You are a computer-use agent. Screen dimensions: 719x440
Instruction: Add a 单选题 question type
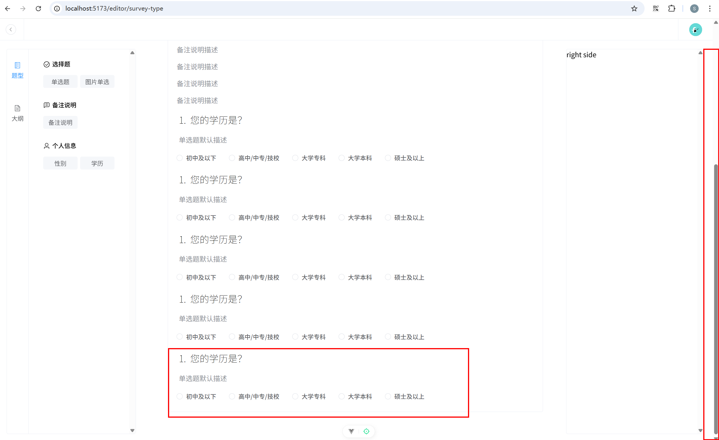coord(60,82)
